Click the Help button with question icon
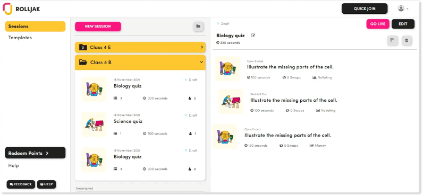The height and width of the screenshot is (196, 423). coord(46,184)
